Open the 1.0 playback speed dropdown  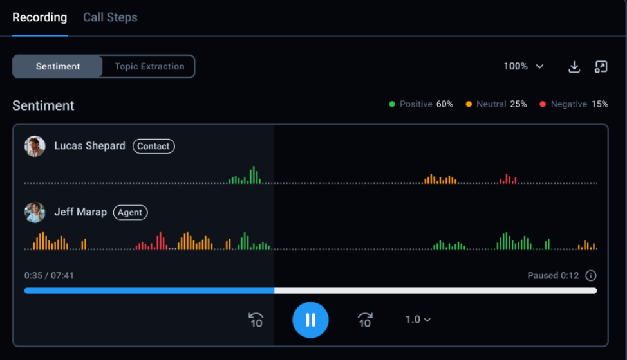(x=418, y=319)
